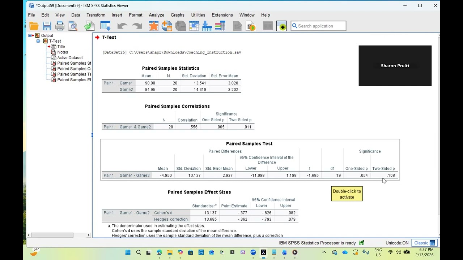This screenshot has width=463, height=260.
Task: Open the Utilities menu
Action: pyautogui.click(x=198, y=15)
